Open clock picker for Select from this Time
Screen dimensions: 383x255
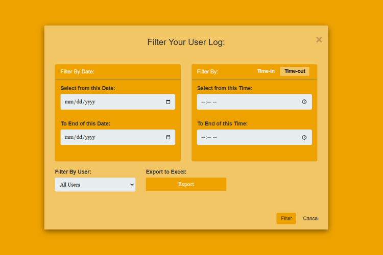[x=304, y=102]
